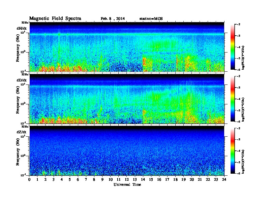Click the log(PSD) label beside dH/dt color bar
This screenshot has width=267, height=206.
pyautogui.click(x=243, y=58)
